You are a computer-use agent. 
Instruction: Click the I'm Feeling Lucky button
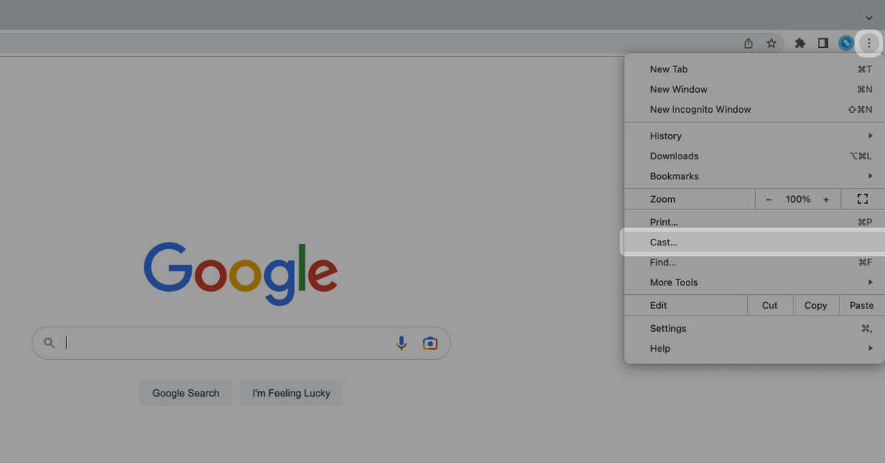[x=291, y=393]
